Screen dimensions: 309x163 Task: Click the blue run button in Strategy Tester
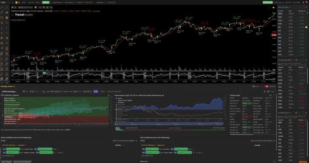96,92
